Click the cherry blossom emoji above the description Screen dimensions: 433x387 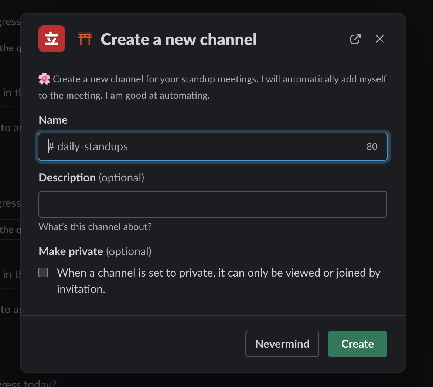click(x=44, y=78)
